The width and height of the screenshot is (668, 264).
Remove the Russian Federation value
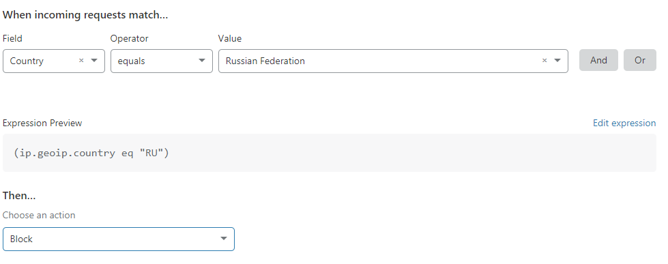click(544, 61)
